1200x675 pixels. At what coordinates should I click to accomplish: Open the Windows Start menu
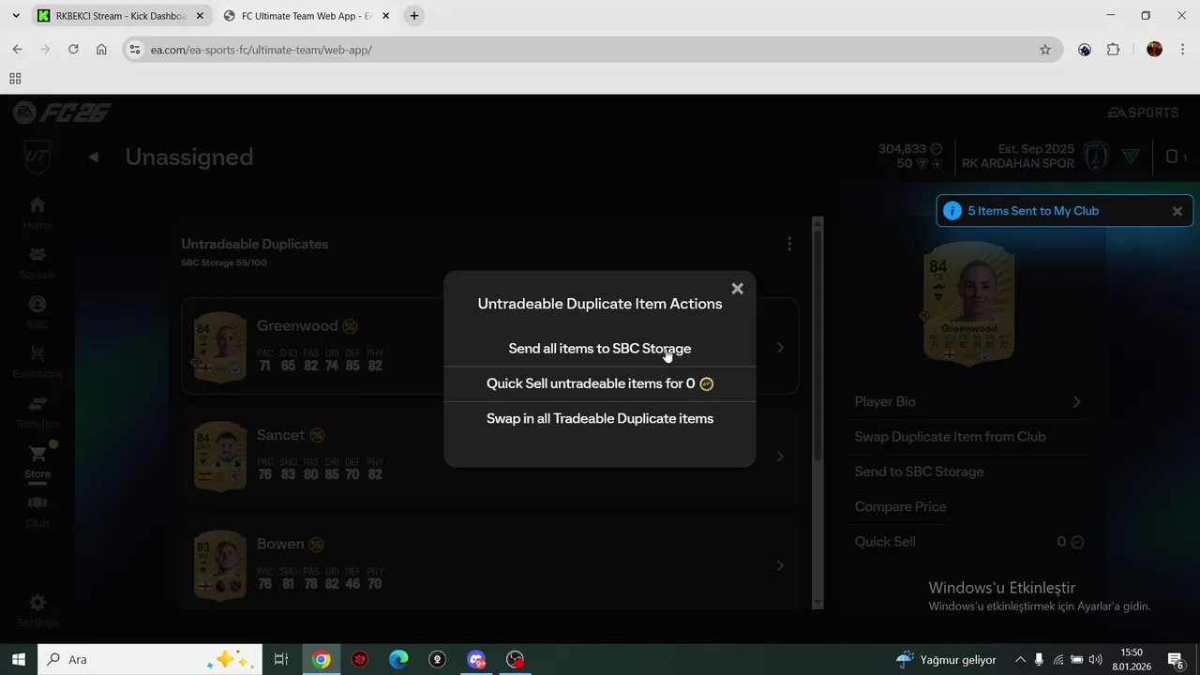pos(18,659)
